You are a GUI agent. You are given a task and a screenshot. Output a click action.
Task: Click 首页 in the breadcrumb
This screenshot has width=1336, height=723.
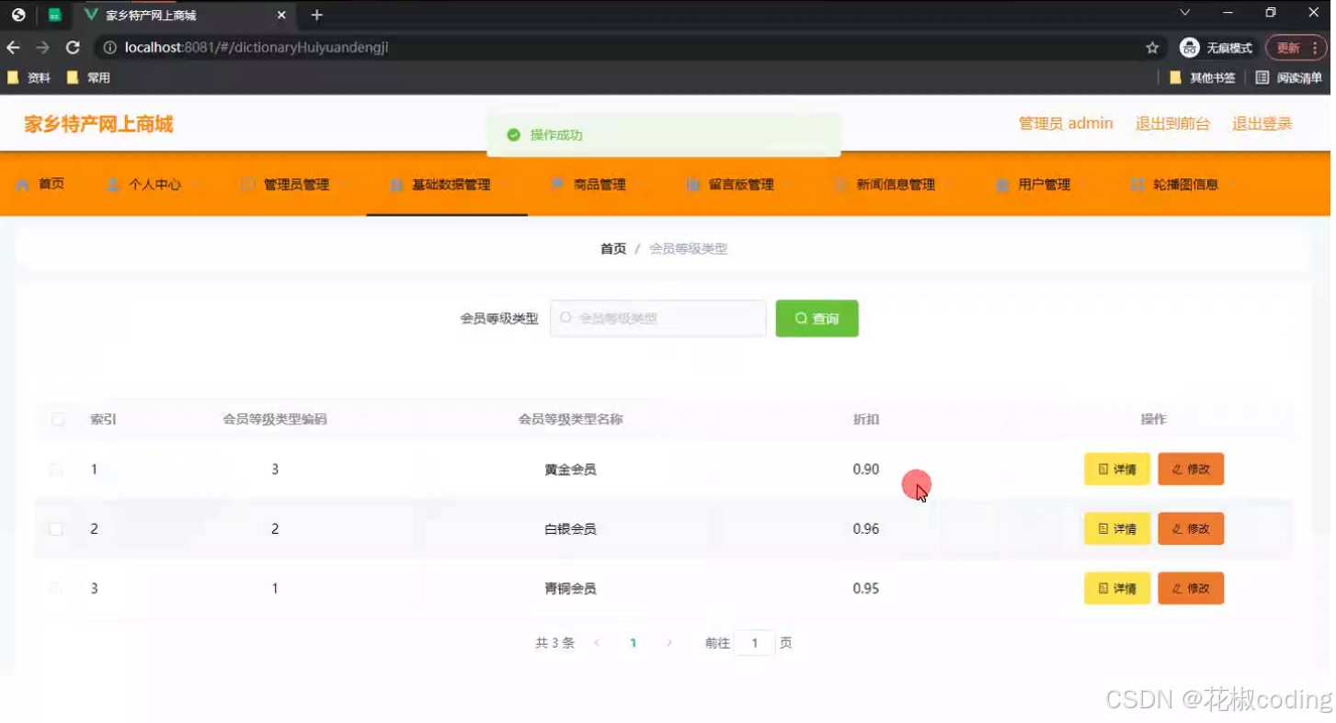tap(613, 249)
